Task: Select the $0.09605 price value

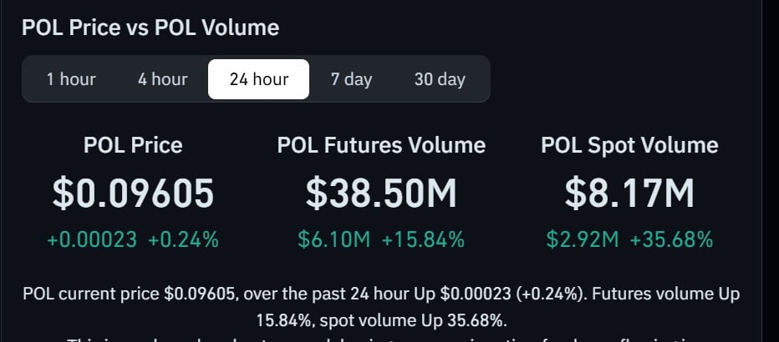Action: 133,194
